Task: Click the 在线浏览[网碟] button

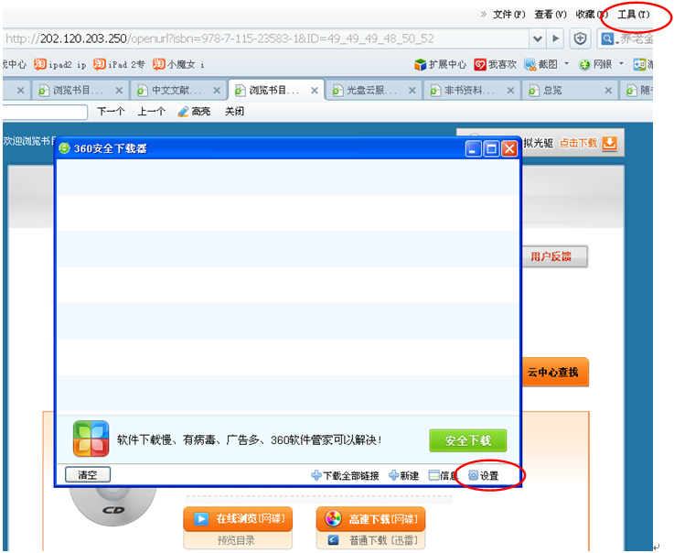Action: tap(238, 519)
